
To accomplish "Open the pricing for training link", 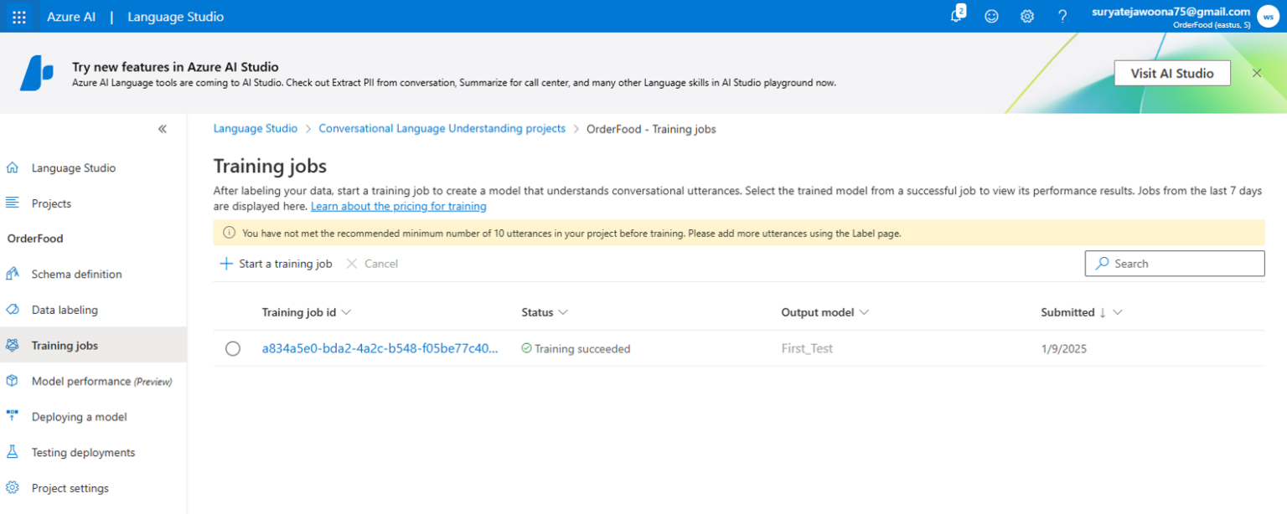I will [x=398, y=205].
